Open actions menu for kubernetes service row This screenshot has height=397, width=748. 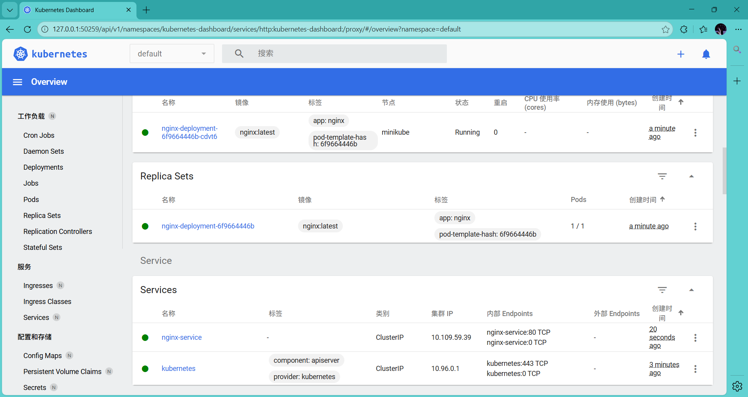[x=695, y=369]
